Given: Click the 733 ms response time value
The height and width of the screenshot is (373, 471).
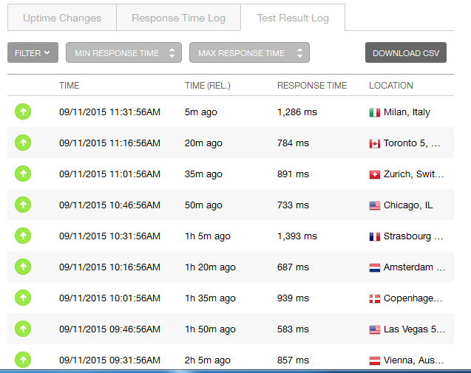Looking at the screenshot, I should click(x=293, y=205).
